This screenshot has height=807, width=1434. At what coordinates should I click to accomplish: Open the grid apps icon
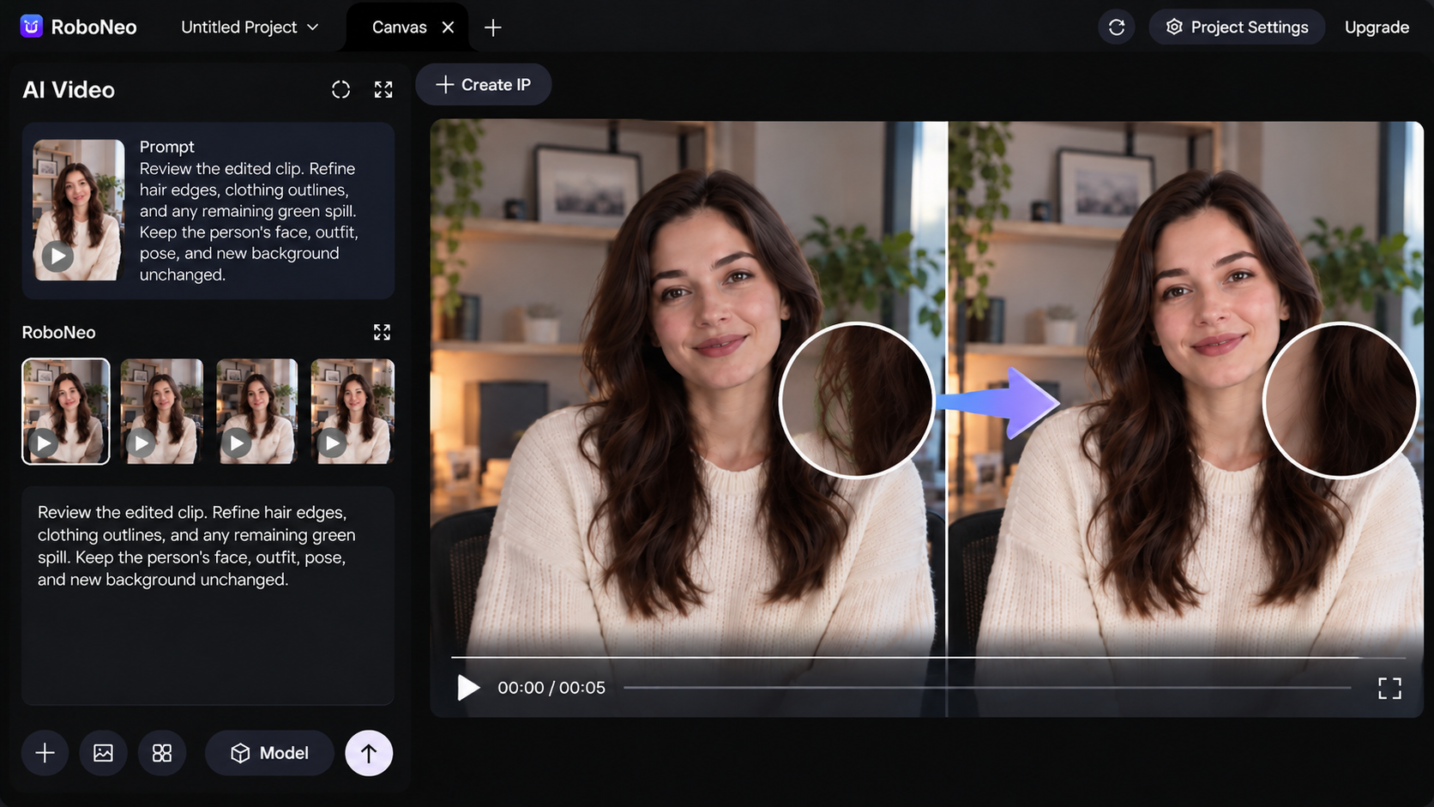click(162, 753)
